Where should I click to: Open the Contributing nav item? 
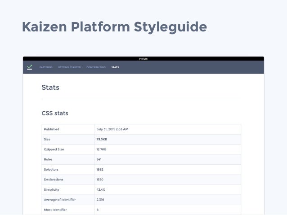click(x=96, y=67)
